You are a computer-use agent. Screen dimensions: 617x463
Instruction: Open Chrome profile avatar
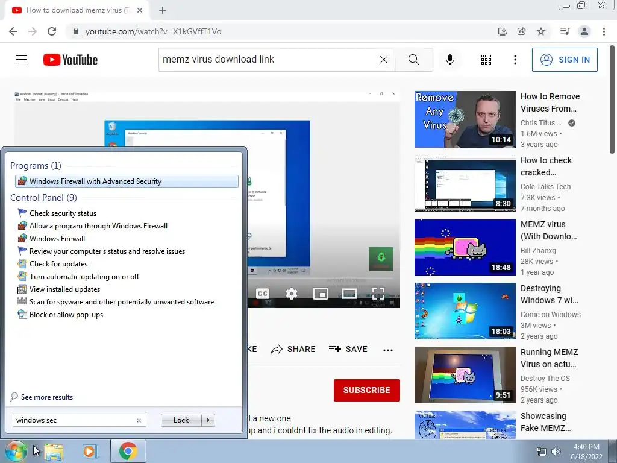click(584, 31)
